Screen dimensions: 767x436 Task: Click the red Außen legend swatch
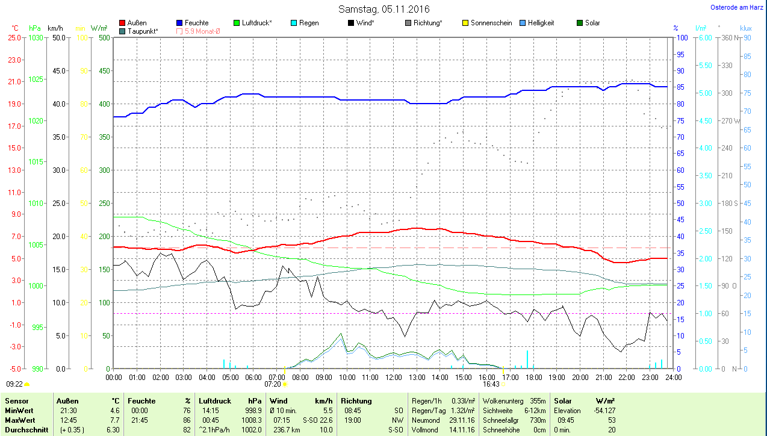(x=123, y=23)
